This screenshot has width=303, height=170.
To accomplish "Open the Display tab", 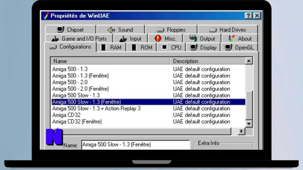I will [x=203, y=48].
